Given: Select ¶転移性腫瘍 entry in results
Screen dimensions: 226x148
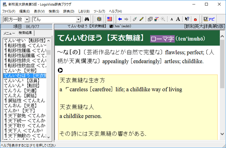Looking at the screenshot, I should 25,50.
